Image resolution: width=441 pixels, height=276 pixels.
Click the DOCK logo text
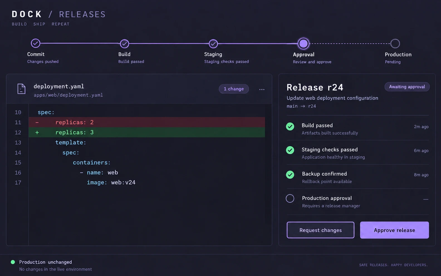click(27, 14)
